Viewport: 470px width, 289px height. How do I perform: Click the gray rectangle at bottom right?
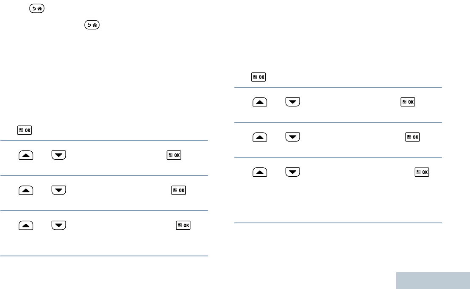(x=433, y=280)
